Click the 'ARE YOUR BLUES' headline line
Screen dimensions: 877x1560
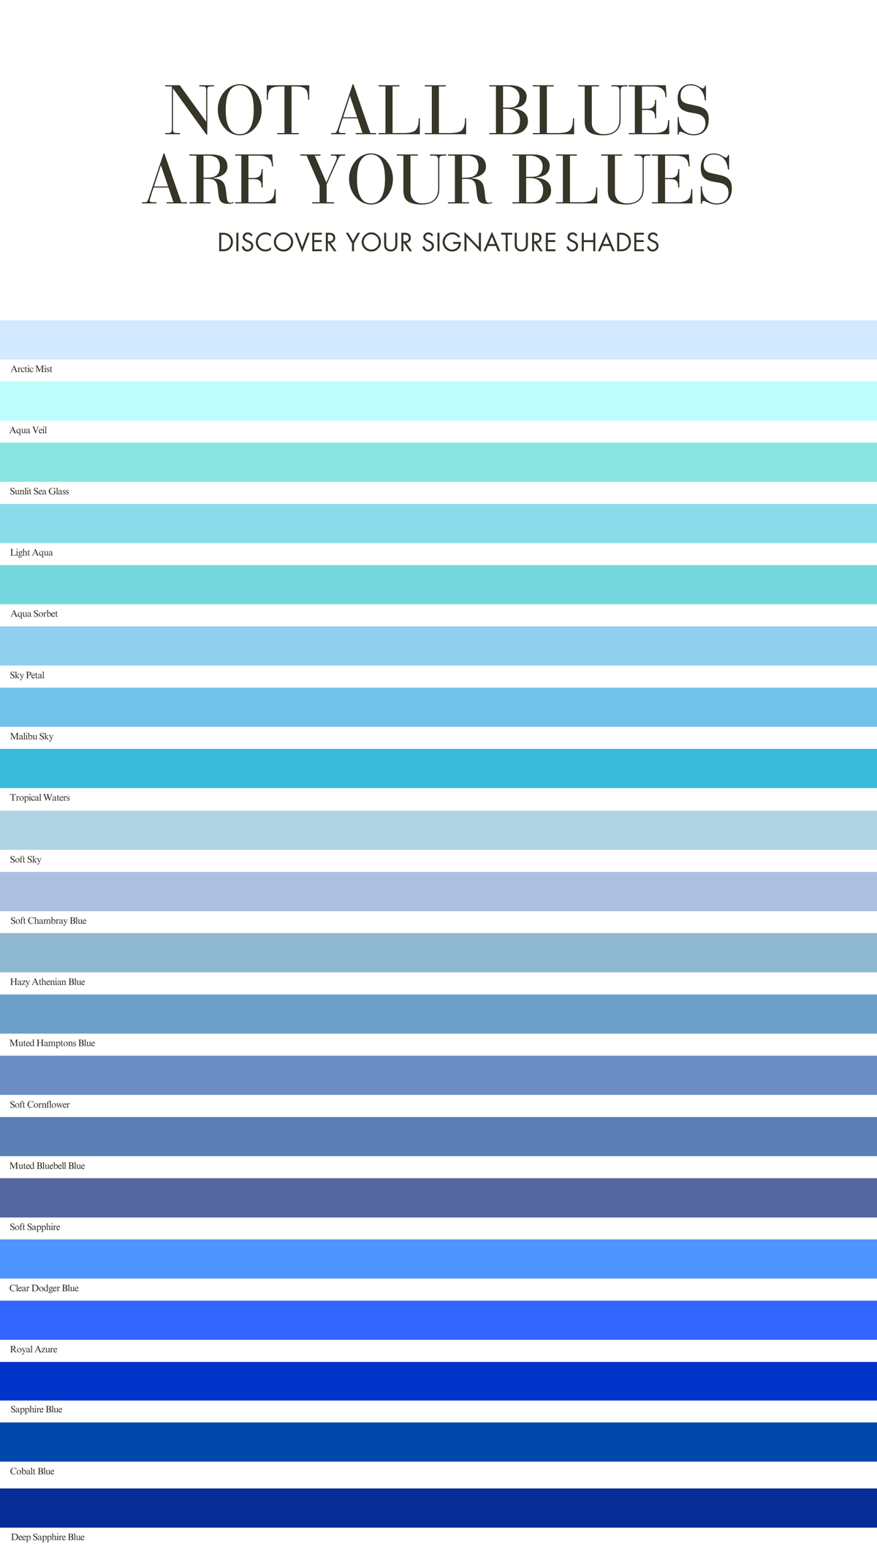438,180
